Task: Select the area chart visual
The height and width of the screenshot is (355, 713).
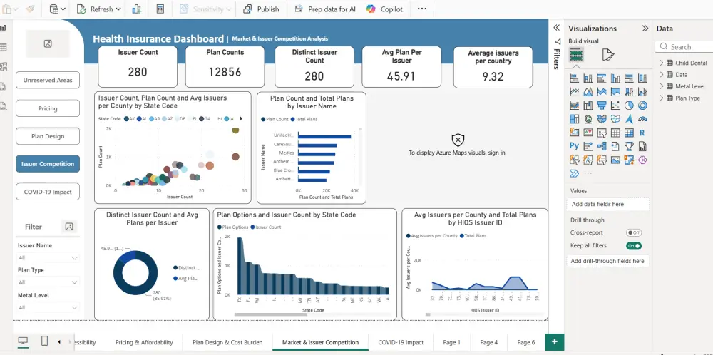Action: tap(588, 92)
